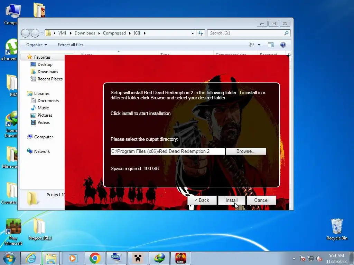Select the Minecraft folder on desktop

[10, 157]
